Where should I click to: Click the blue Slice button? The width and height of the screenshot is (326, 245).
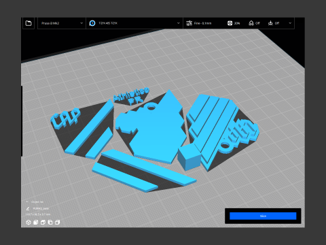pyautogui.click(x=263, y=216)
